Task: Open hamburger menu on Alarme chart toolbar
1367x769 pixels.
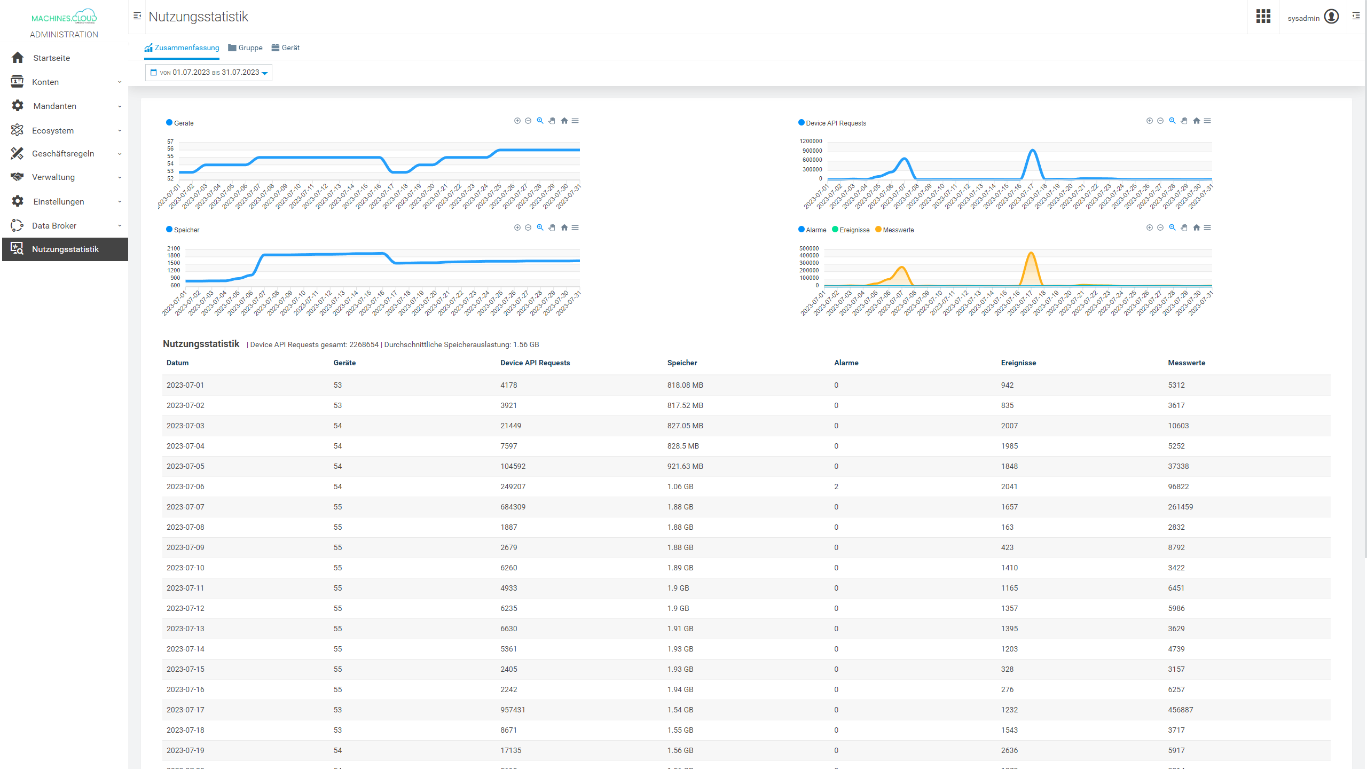Action: click(1207, 227)
